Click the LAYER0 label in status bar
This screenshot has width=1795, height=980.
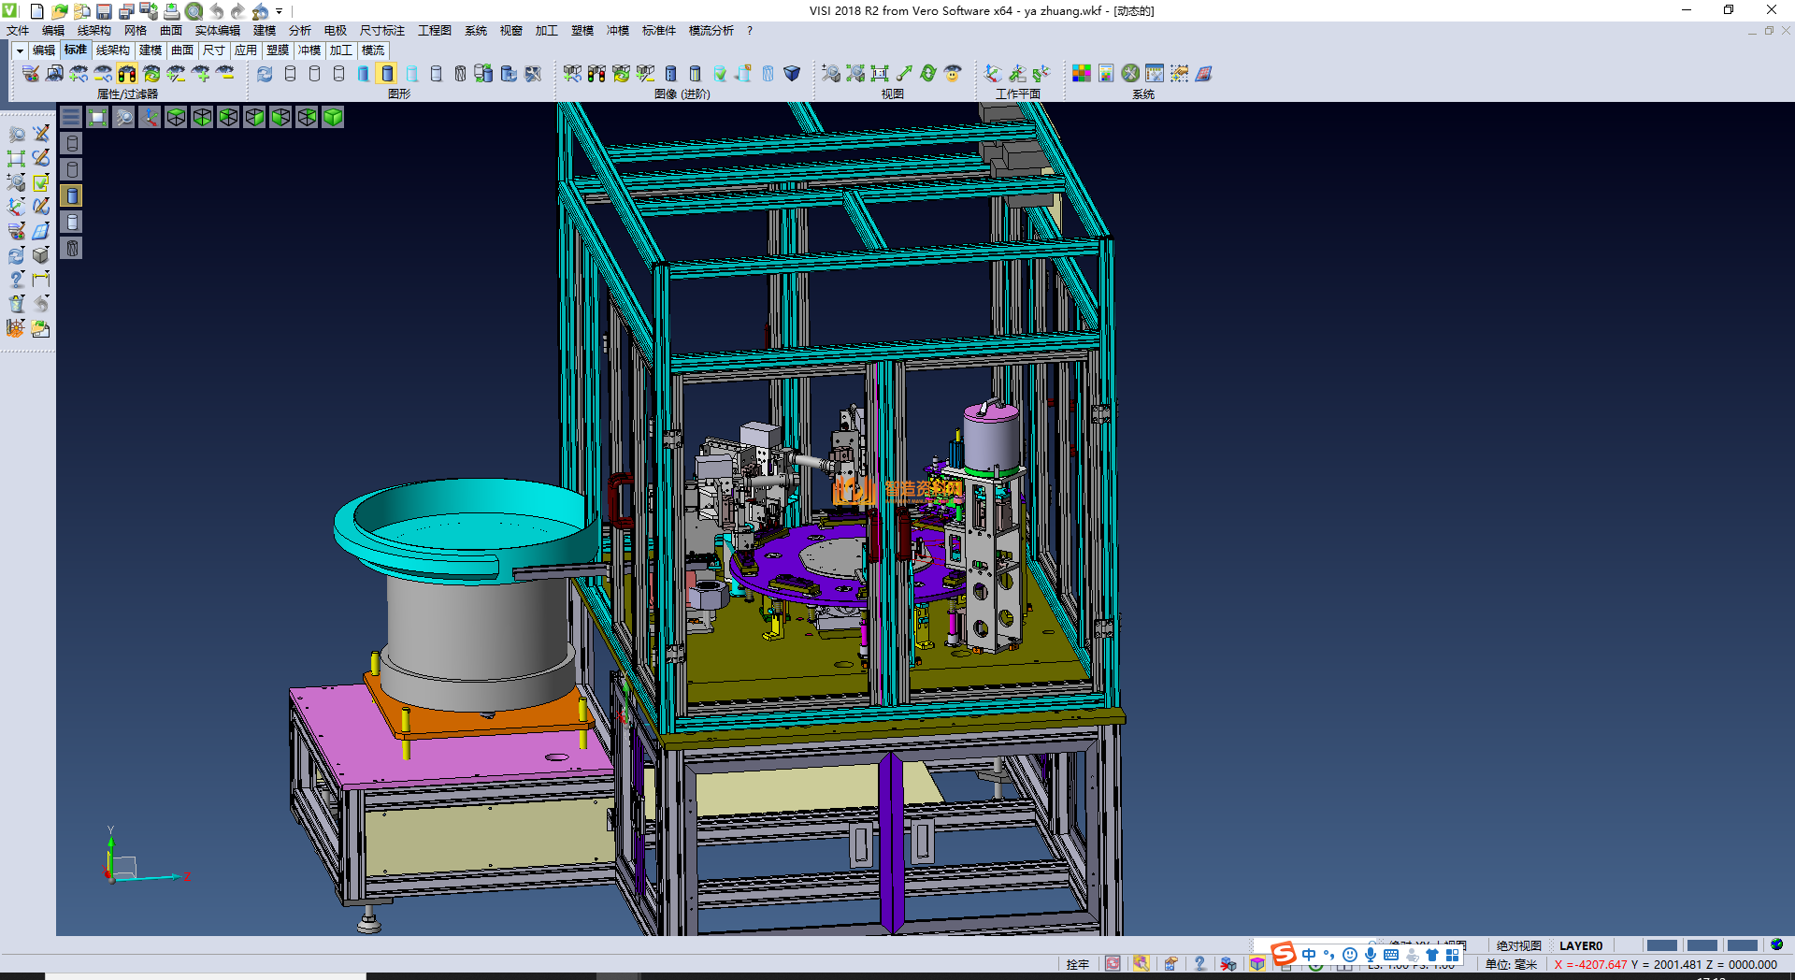click(1580, 945)
